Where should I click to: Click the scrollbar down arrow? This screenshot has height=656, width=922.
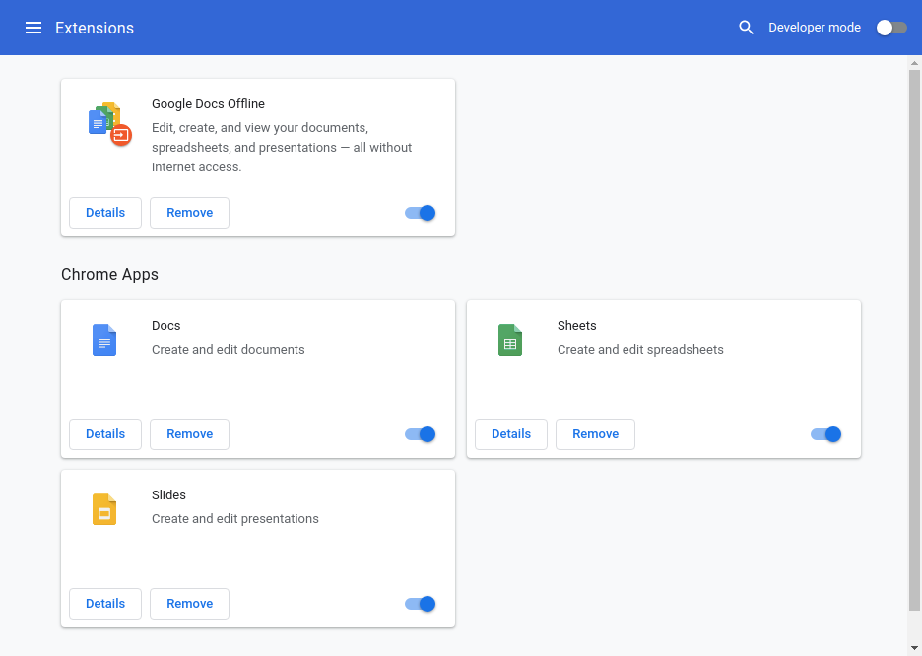coord(914,648)
